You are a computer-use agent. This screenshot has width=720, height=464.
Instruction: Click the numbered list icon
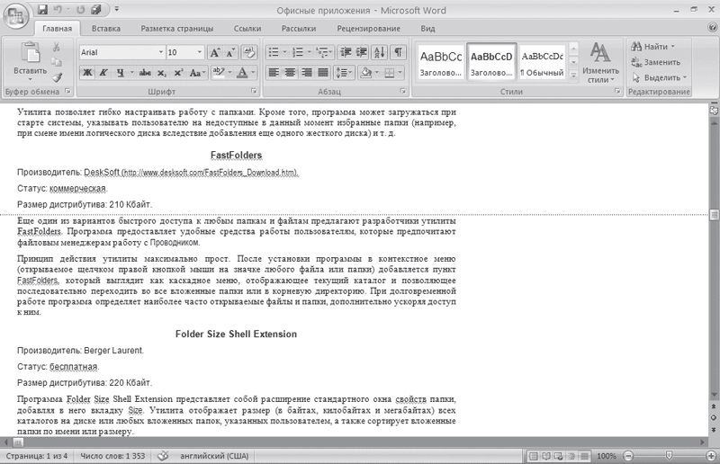click(298, 52)
